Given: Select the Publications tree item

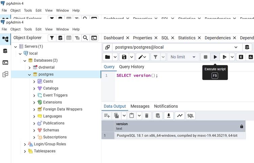Looking at the screenshot, I should coord(54,123).
